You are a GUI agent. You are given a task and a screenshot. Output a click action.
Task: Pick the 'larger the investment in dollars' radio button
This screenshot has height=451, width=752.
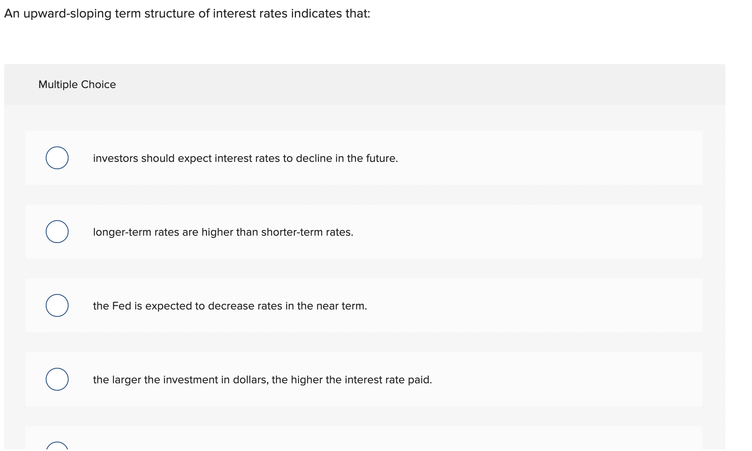click(57, 379)
